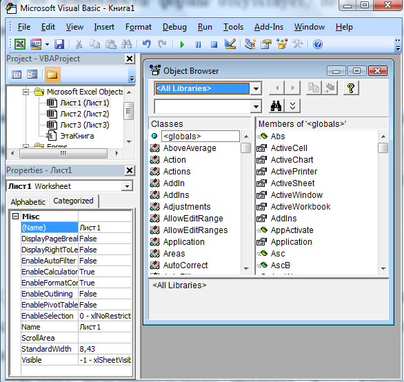Open Find with toolbar binoculars icon
404x382 pixels.
[126, 44]
